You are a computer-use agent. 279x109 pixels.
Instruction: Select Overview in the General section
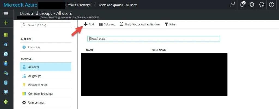click(34, 47)
